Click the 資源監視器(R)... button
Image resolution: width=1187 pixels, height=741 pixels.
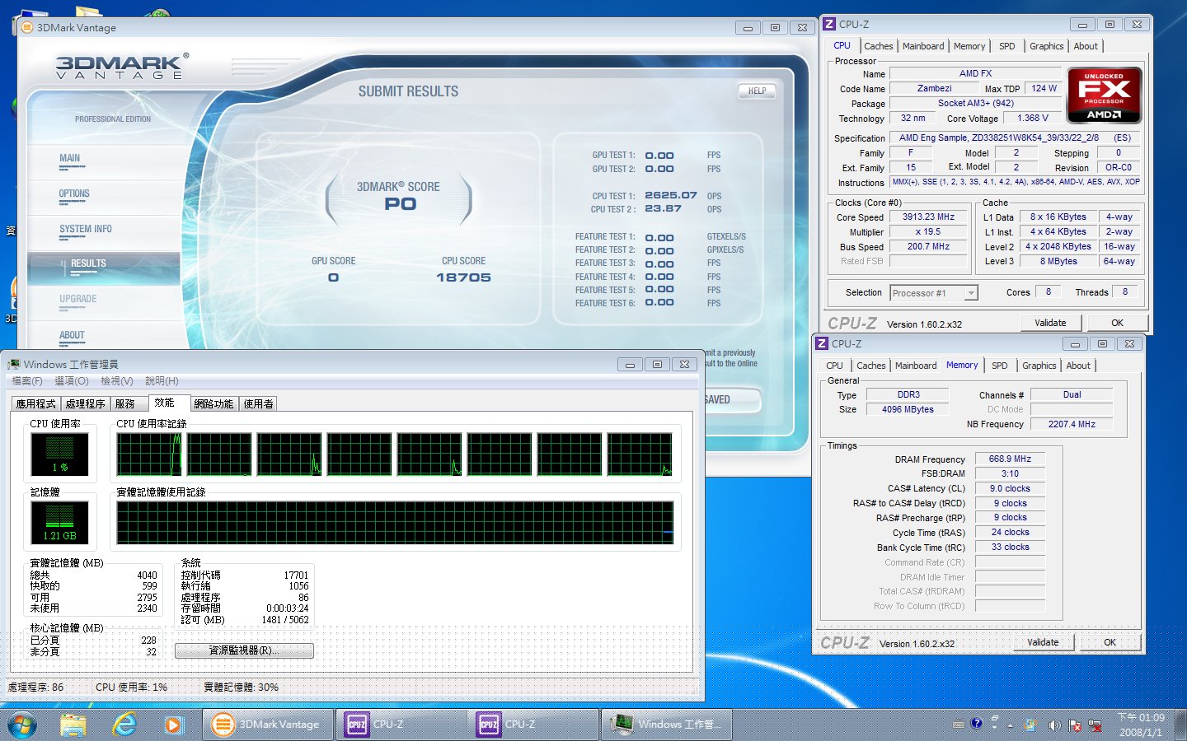(x=244, y=650)
